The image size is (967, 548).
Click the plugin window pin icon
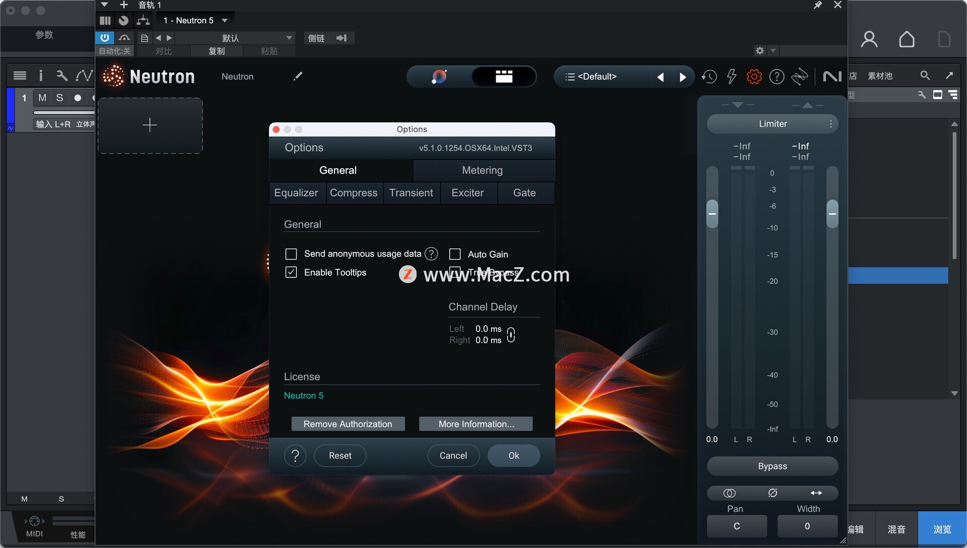[817, 5]
